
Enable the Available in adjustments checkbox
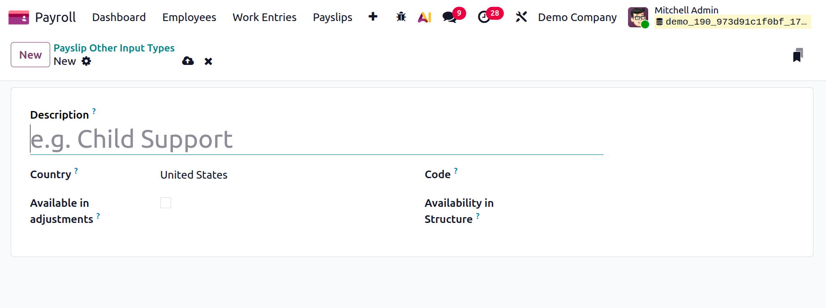click(166, 203)
